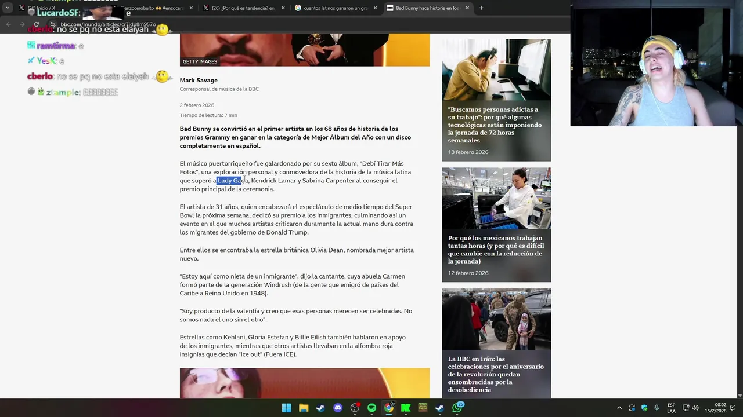Open the Chrome tab search dropdown
This screenshot has width=743, height=417.
pyautogui.click(x=8, y=8)
